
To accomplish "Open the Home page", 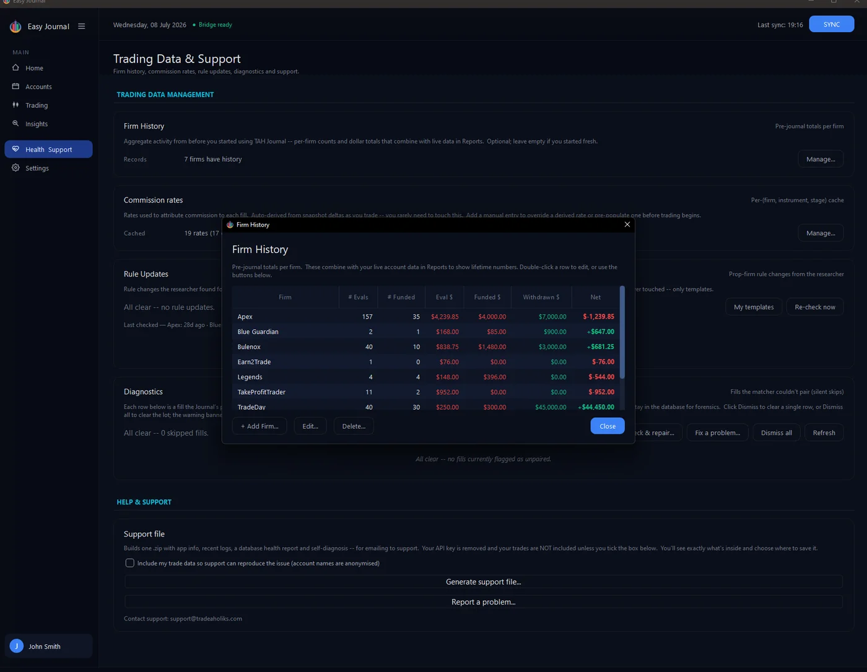I will click(x=48, y=68).
